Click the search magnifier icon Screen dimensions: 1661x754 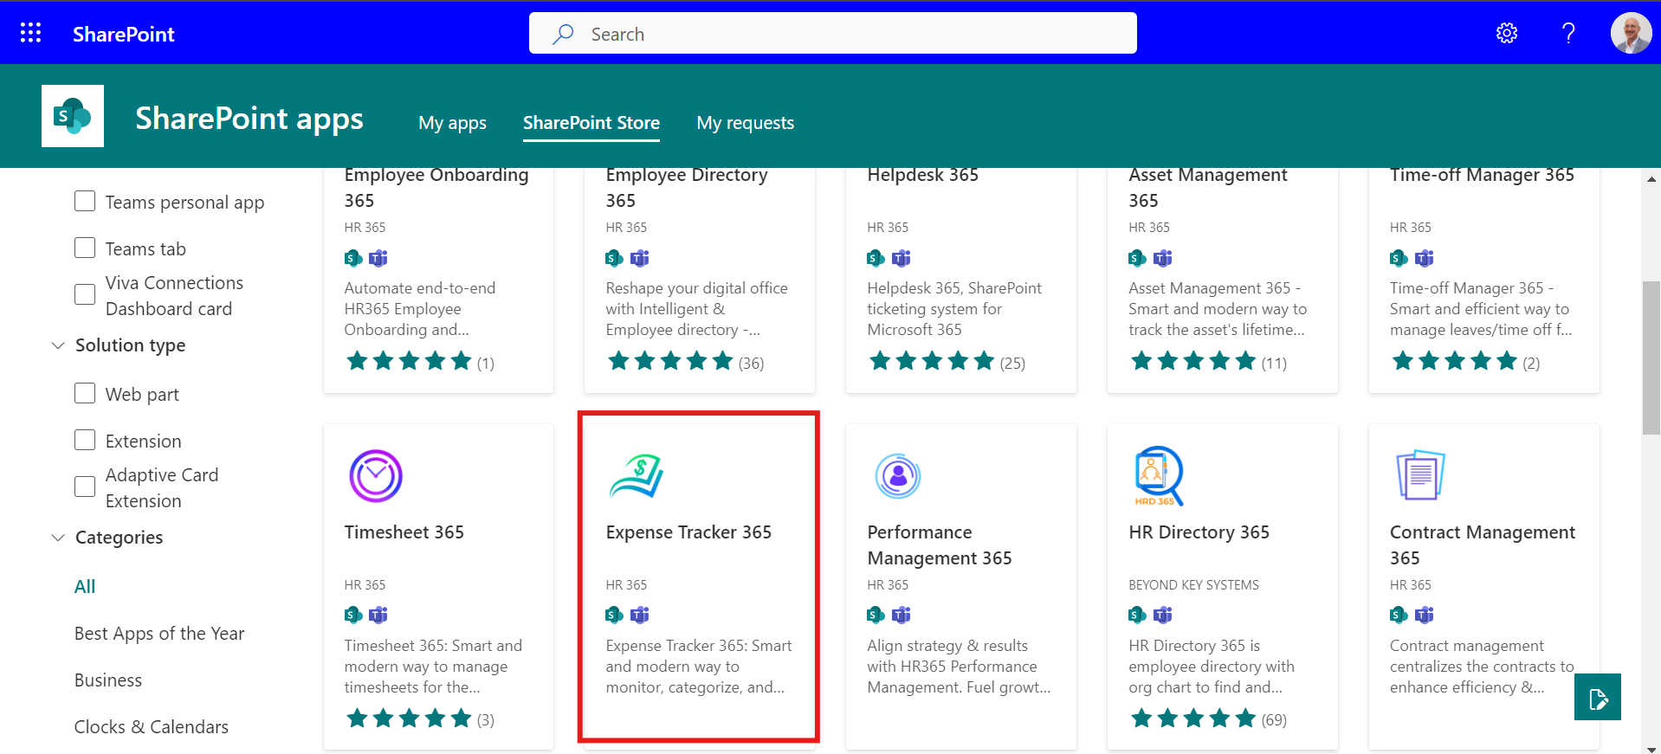(x=564, y=34)
